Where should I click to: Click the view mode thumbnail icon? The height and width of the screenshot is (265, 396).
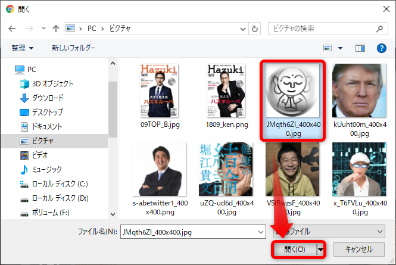(328, 48)
